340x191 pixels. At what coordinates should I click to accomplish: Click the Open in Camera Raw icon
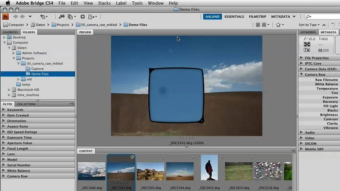click(x=83, y=17)
